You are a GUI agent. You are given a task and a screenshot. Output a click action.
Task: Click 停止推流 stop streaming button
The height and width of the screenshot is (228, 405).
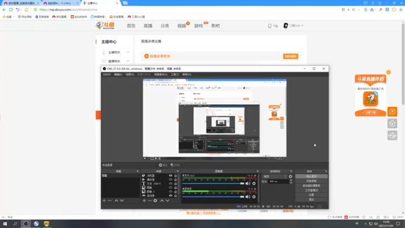click(x=311, y=176)
